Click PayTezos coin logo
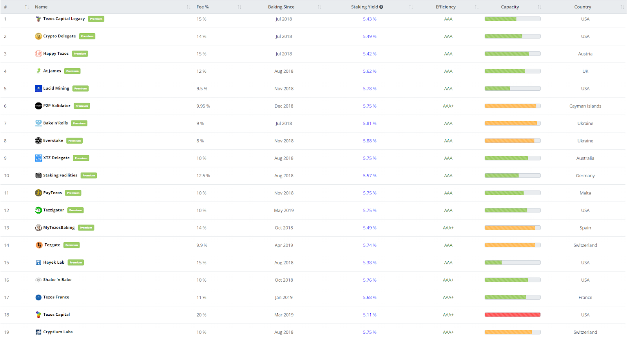 point(38,193)
